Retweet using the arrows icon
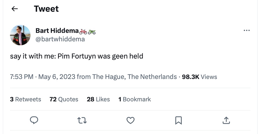Image resolution: width=258 pixels, height=134 pixels. coord(82,121)
